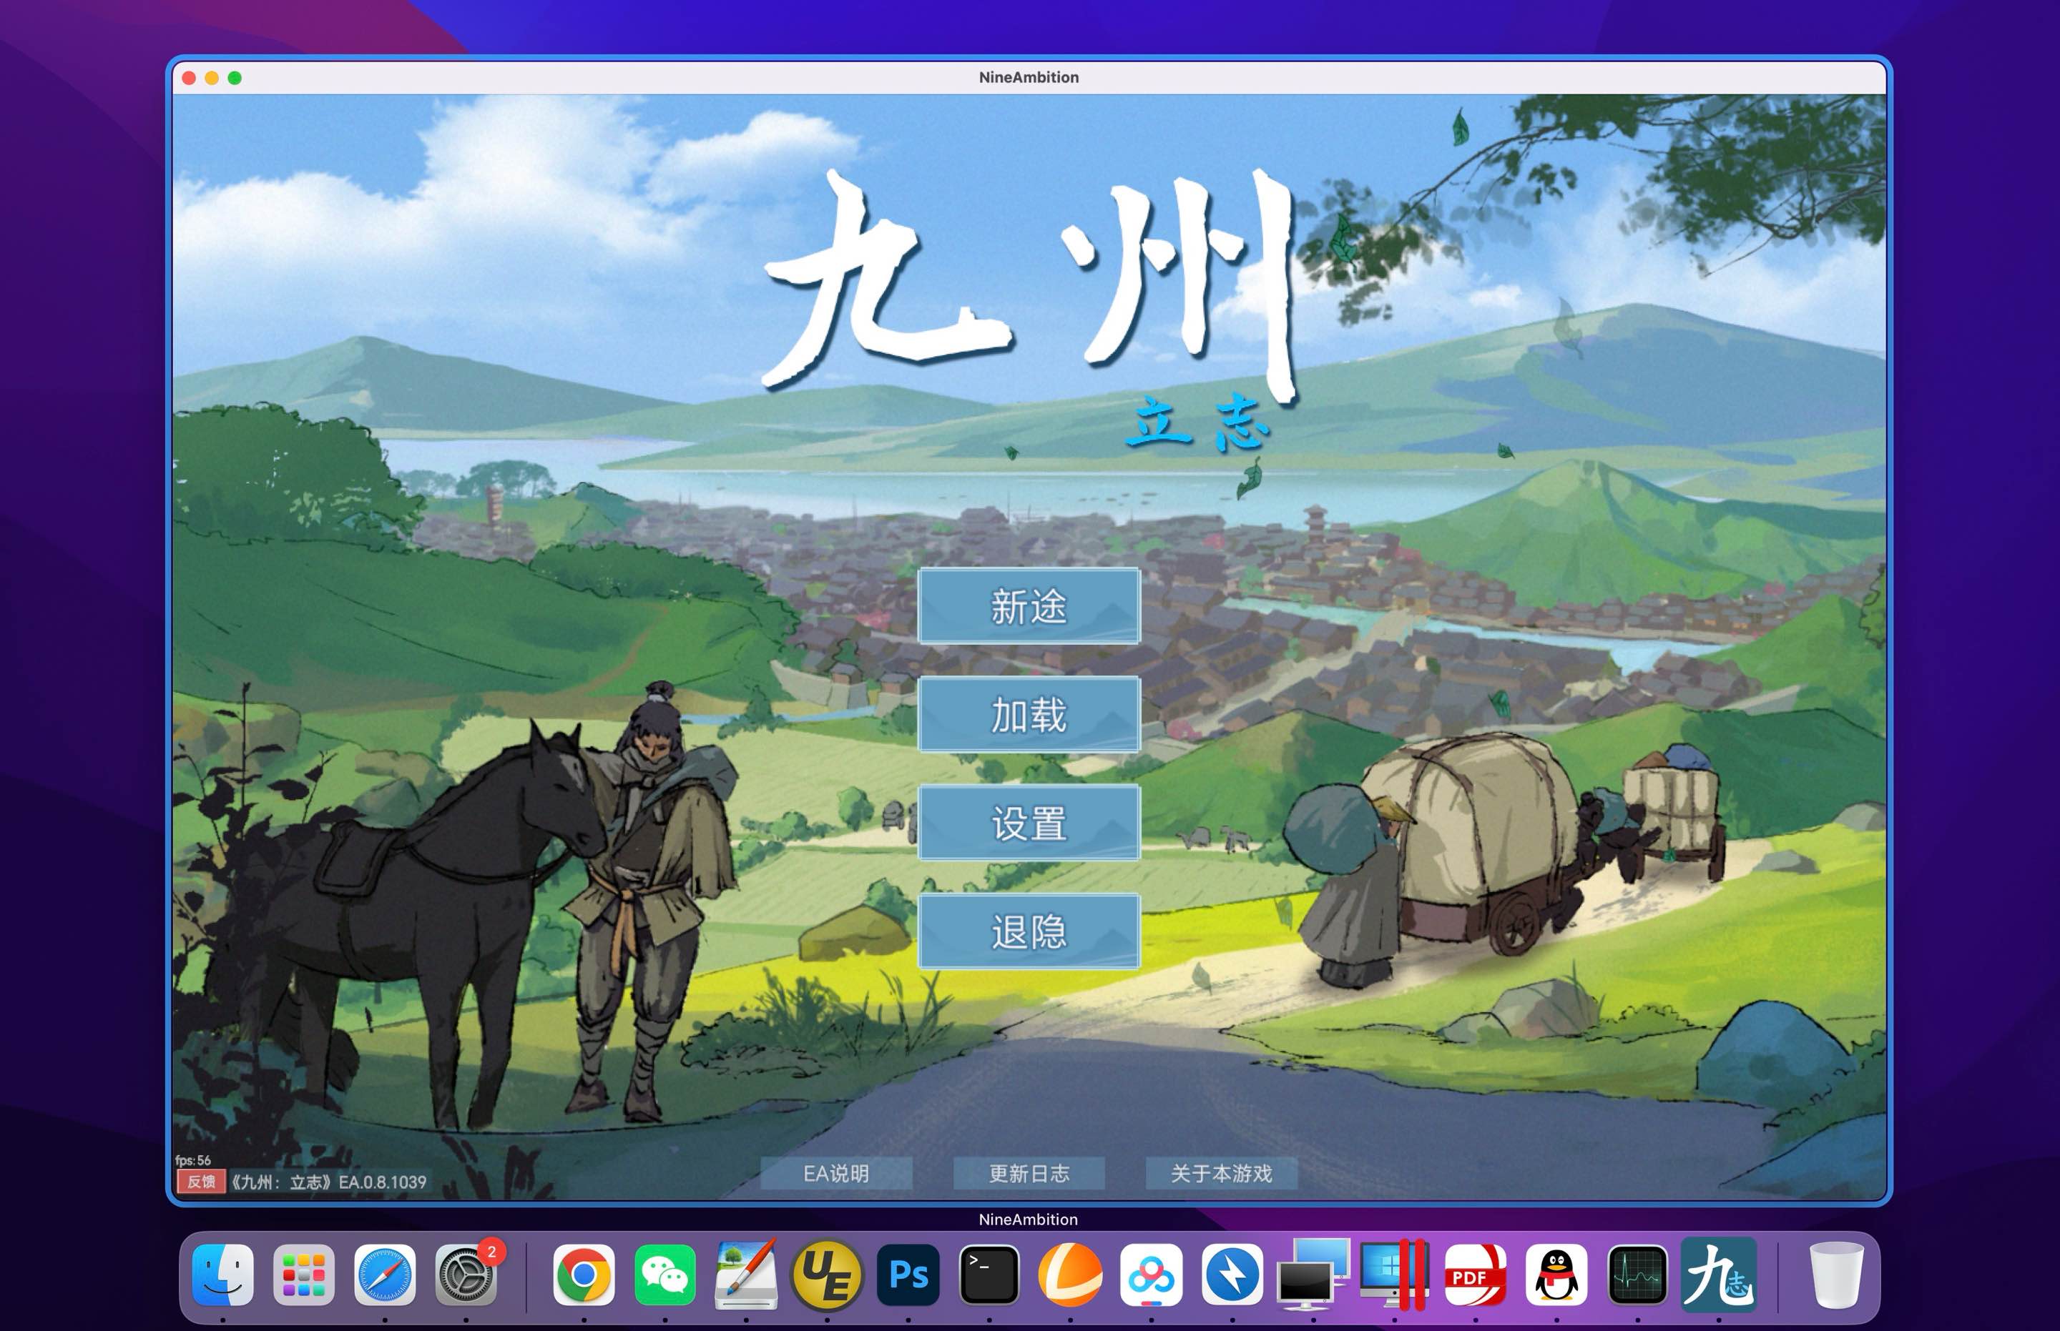Click the fps:56 counter text
This screenshot has width=2060, height=1331.
[x=193, y=1160]
